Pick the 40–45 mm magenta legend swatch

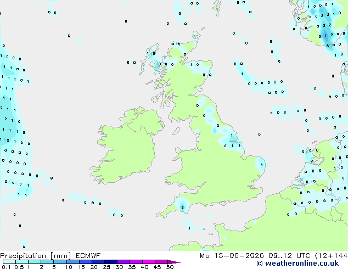[149, 262]
